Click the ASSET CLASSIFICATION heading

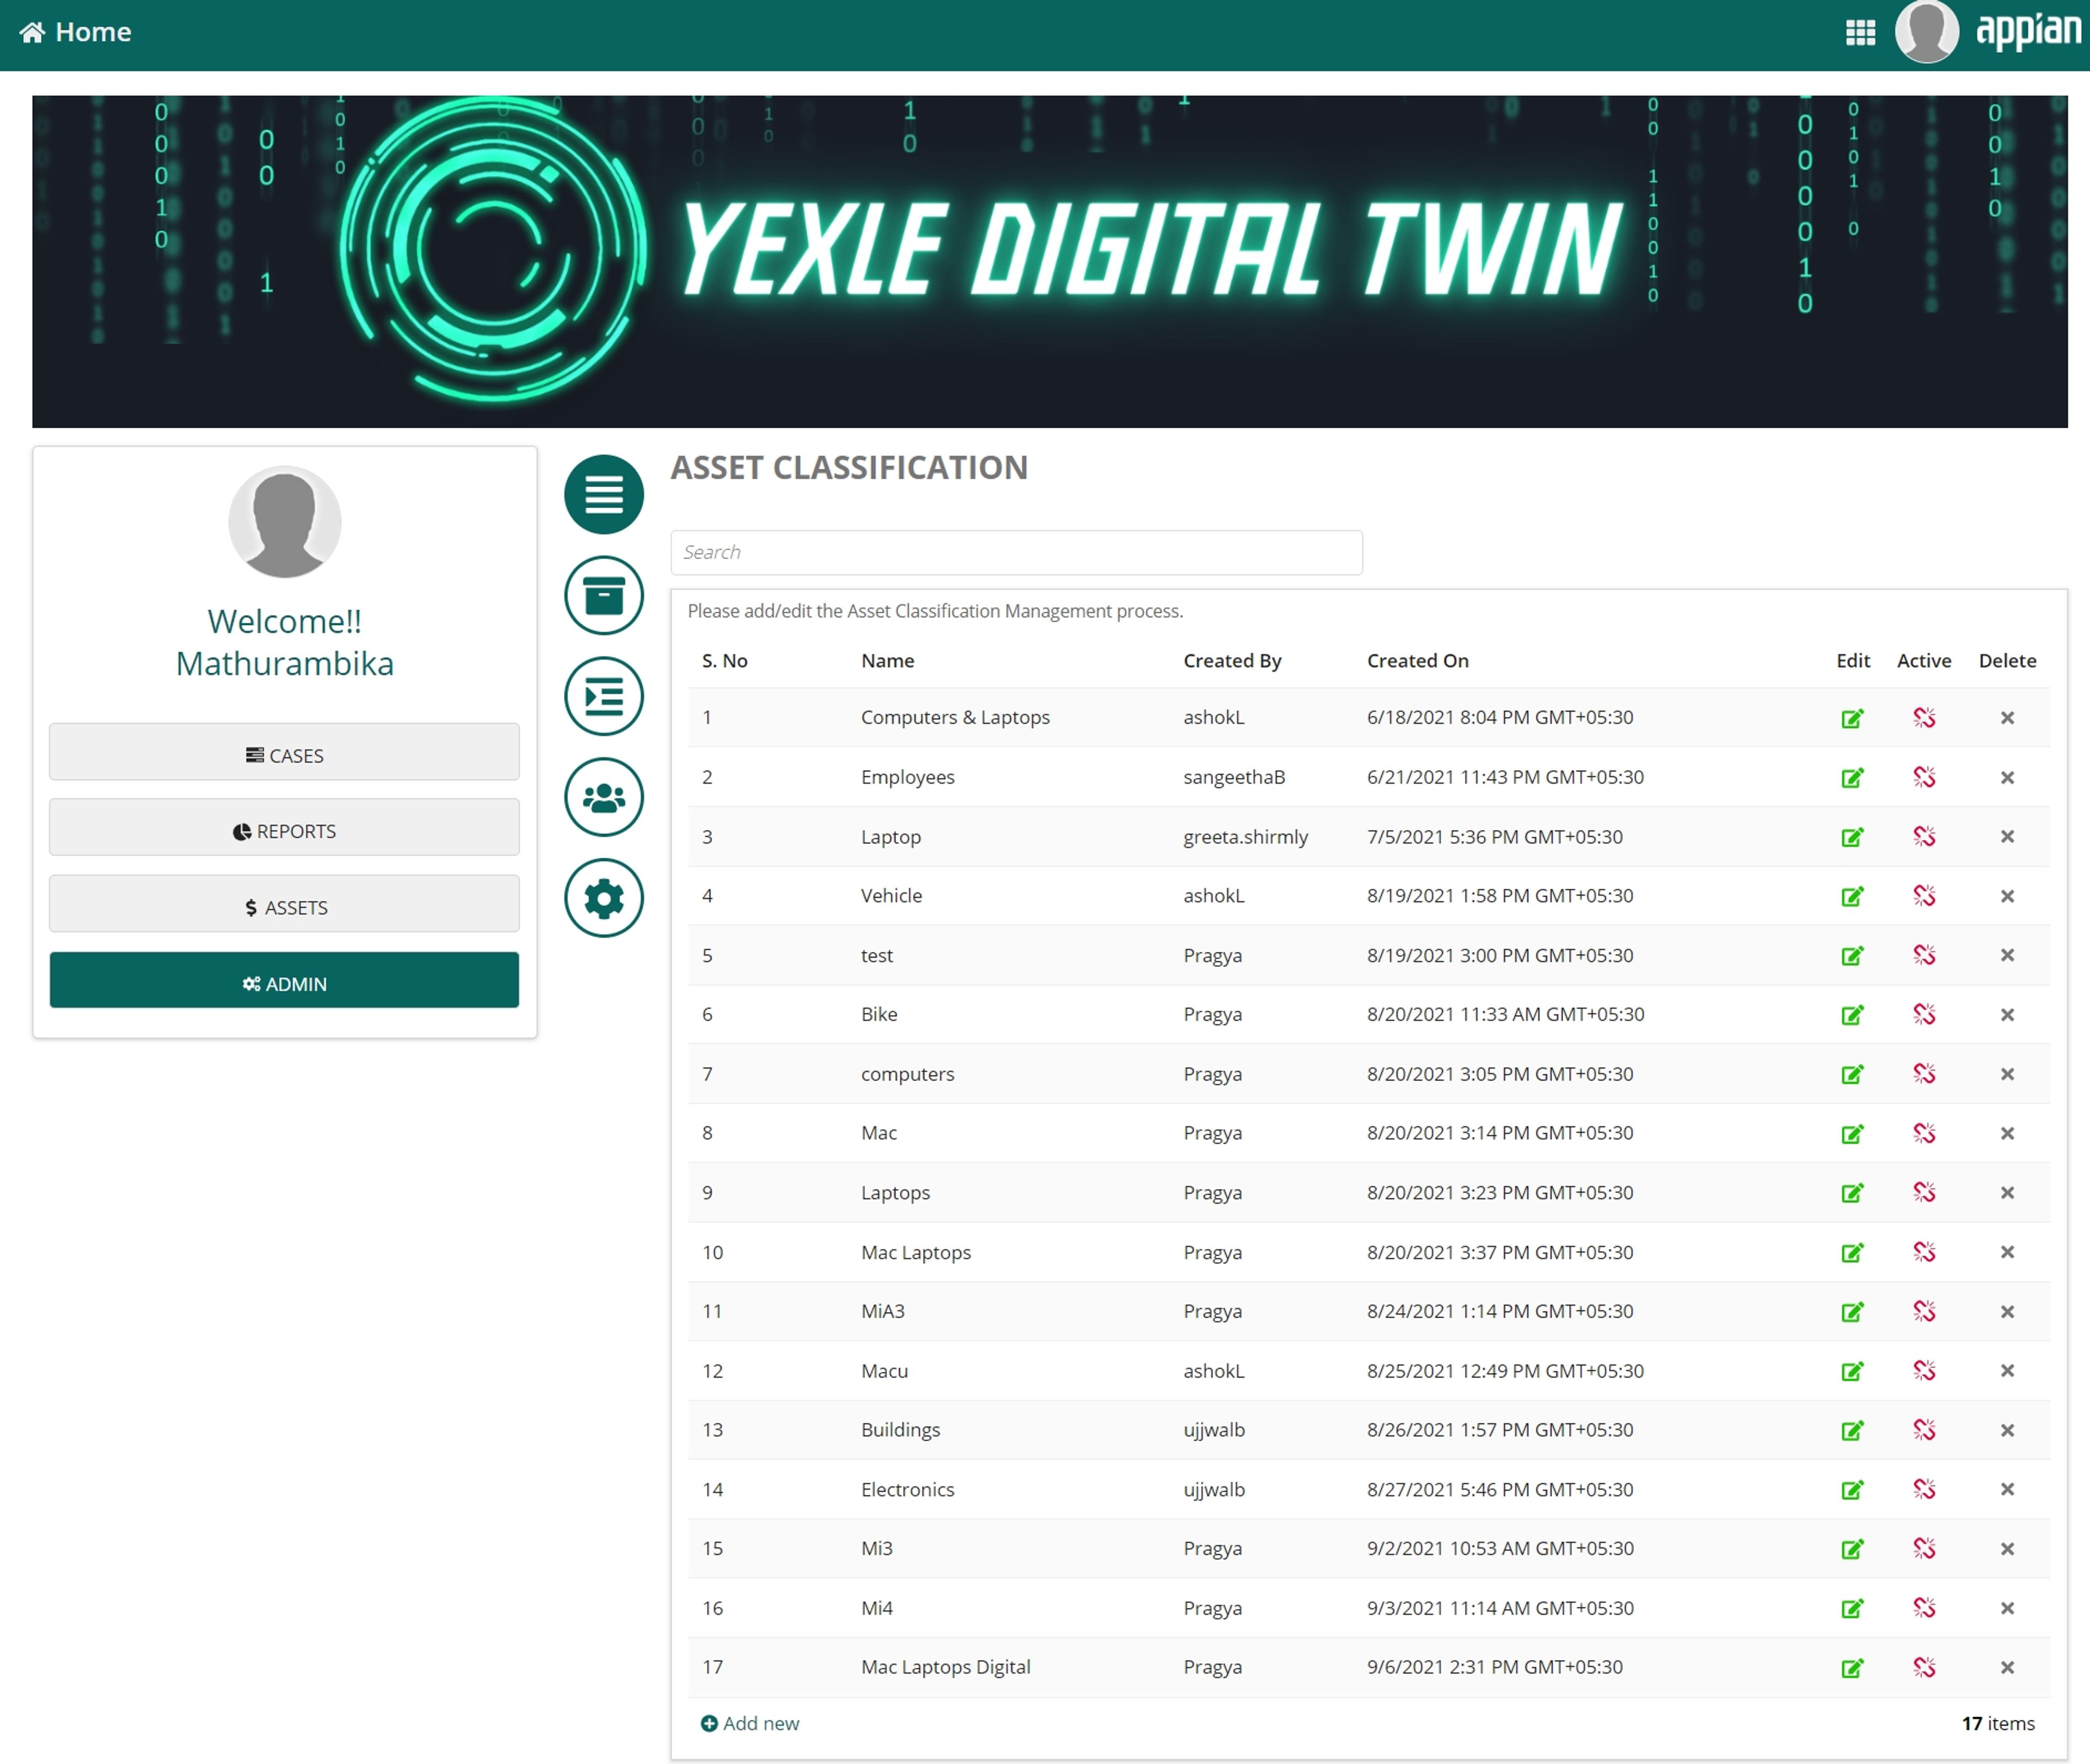coord(849,467)
